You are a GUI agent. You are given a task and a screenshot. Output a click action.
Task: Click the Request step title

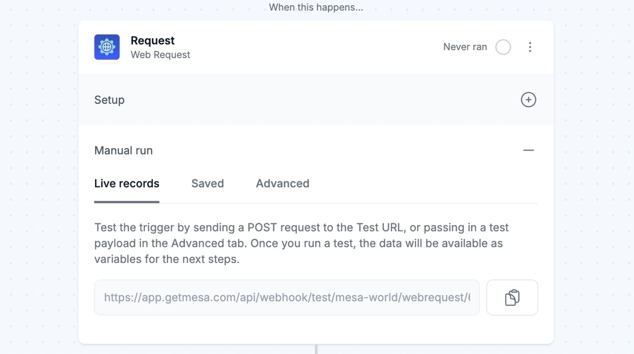[x=152, y=40]
